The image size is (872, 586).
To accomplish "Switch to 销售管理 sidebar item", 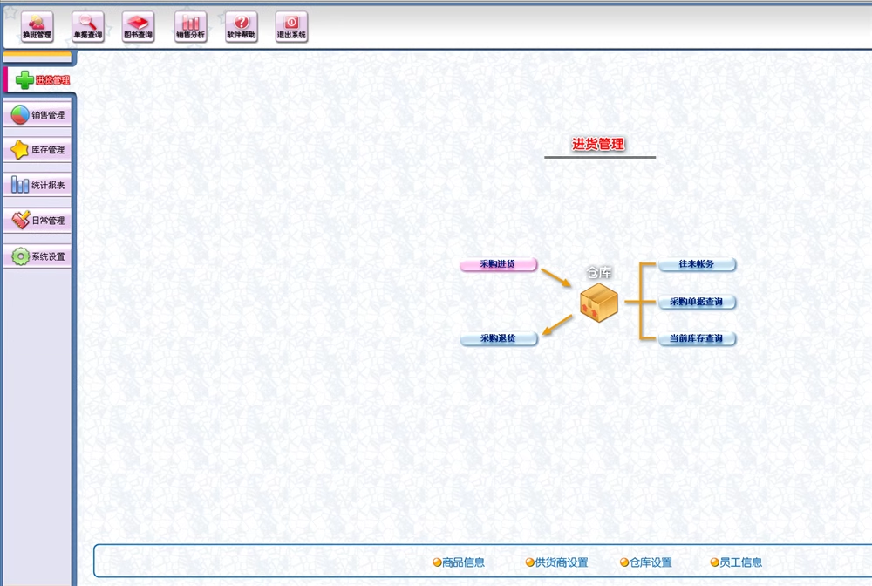I will (37, 115).
